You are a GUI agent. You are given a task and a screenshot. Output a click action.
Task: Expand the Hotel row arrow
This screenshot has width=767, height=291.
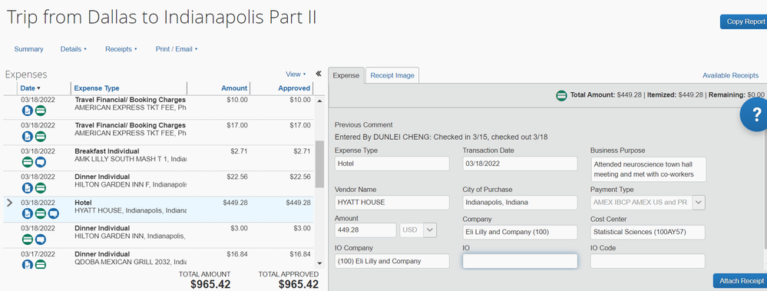(9, 203)
